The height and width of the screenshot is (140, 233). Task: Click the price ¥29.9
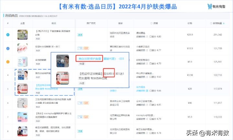click(190, 35)
